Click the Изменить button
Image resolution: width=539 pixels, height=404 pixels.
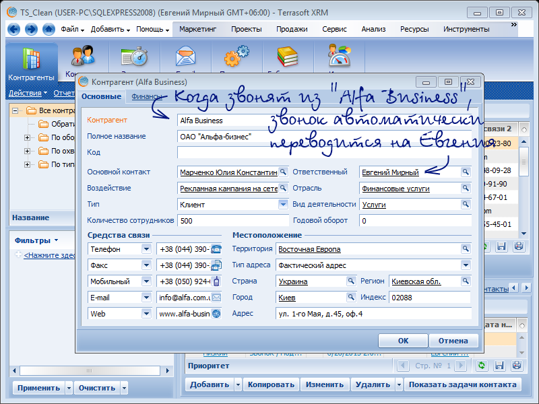325,384
